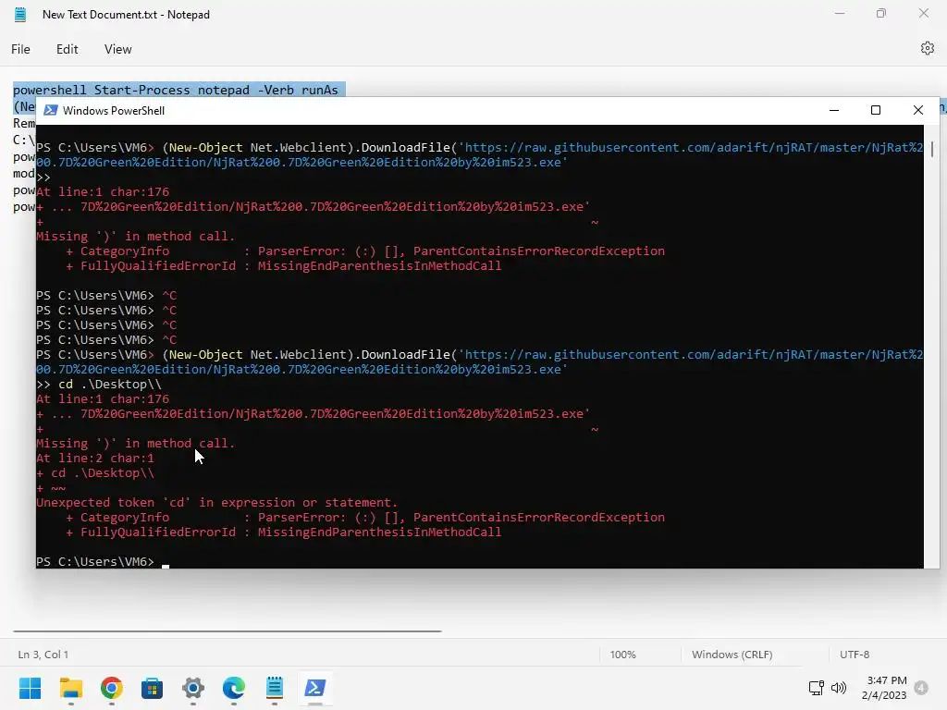Click the Ln 3, Col 1 status indicator
The image size is (947, 710).
click(43, 655)
